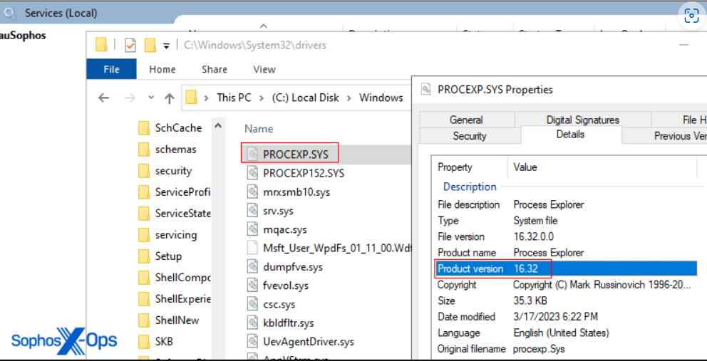Open the recent locations dropdown arrow
Image resolution: width=707 pixels, height=361 pixels.
151,98
